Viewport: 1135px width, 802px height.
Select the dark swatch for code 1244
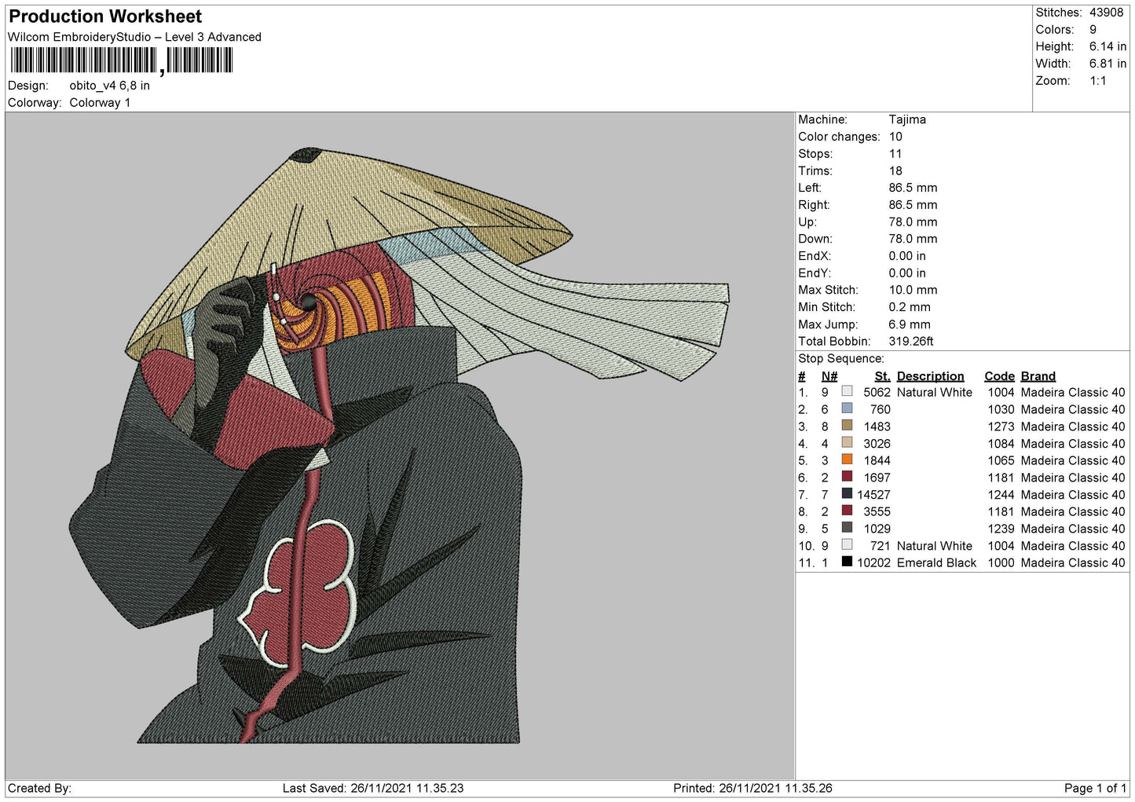847,494
